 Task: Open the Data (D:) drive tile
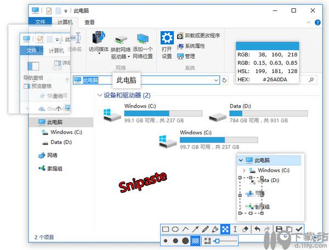(258, 113)
